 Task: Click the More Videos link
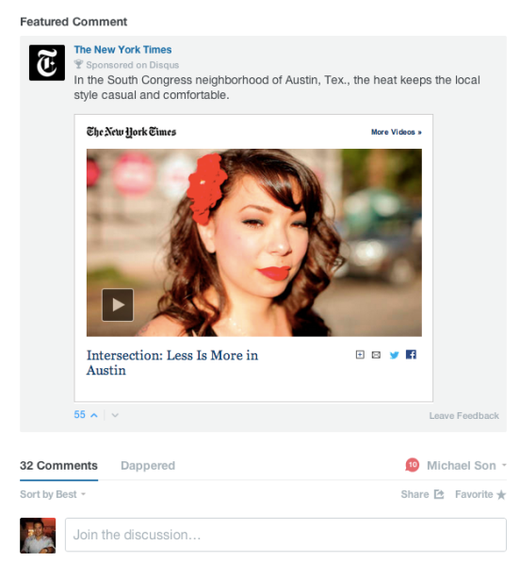click(396, 132)
